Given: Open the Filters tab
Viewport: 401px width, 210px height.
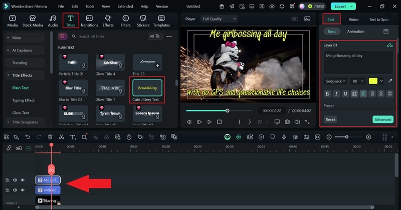Looking at the screenshot, I should [125, 21].
